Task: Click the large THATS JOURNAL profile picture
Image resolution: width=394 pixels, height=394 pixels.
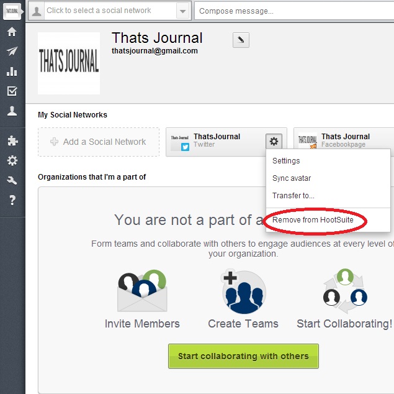Action: (69, 63)
